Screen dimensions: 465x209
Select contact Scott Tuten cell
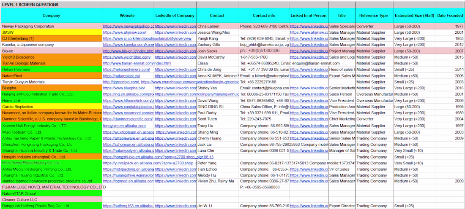[218, 119]
